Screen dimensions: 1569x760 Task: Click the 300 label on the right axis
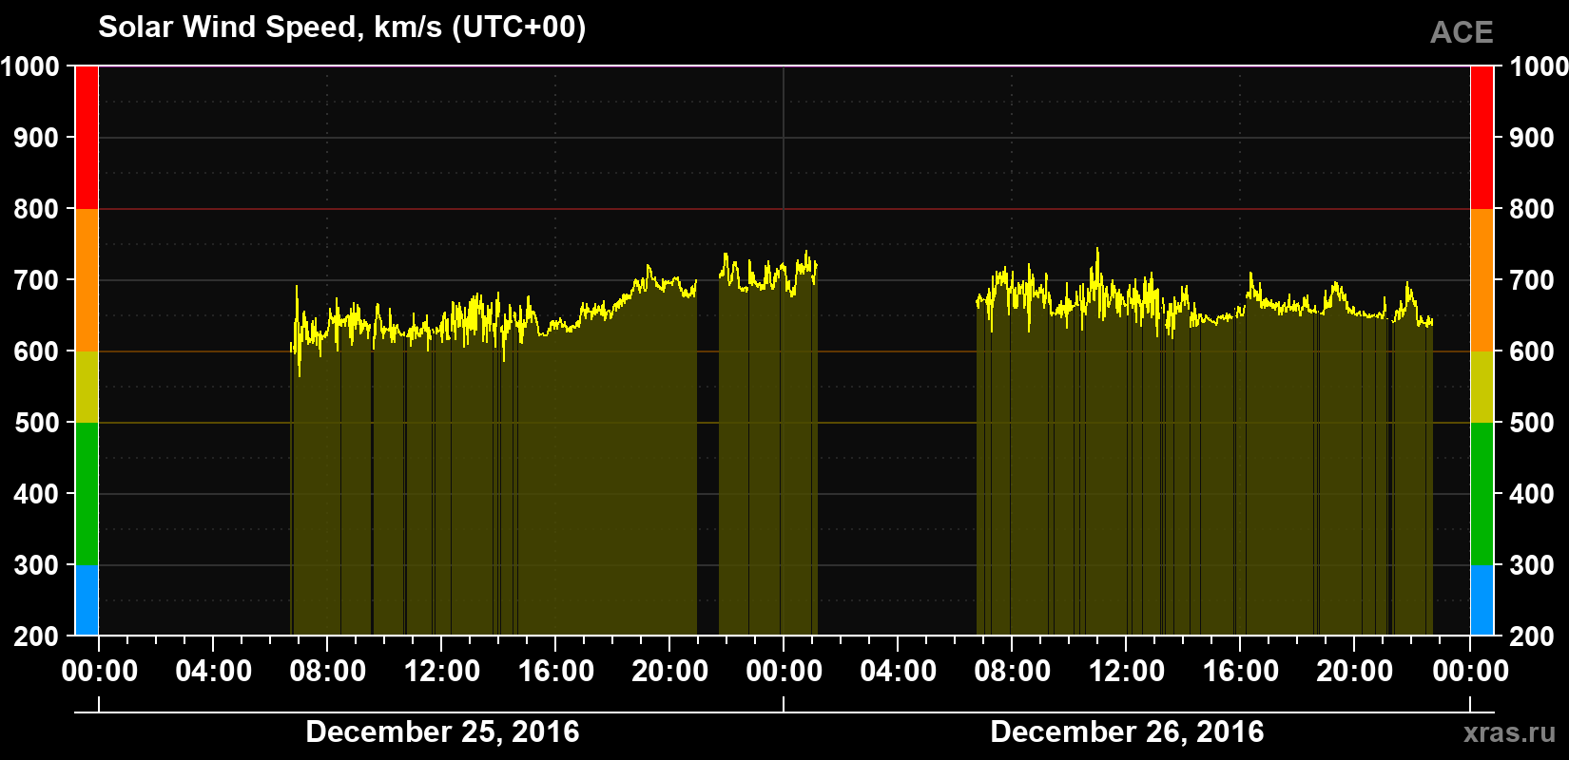[1532, 565]
